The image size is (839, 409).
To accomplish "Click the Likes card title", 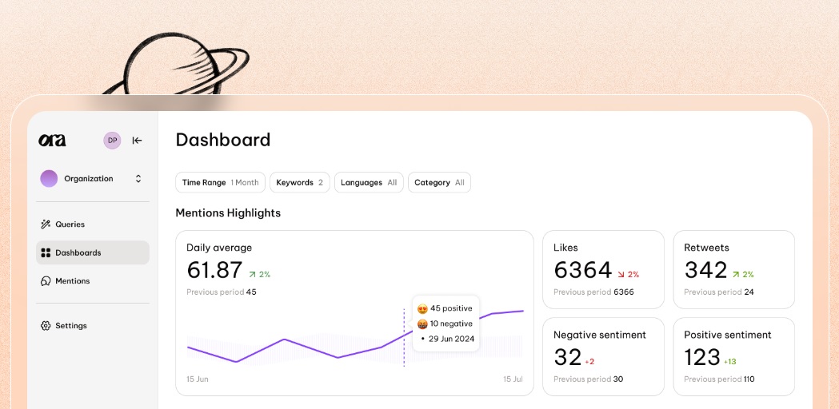I will pyautogui.click(x=565, y=248).
